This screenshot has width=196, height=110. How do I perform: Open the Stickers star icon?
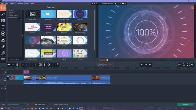click(3, 34)
